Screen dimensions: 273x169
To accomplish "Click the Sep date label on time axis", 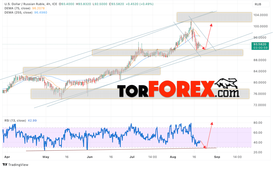I will coord(217,157).
